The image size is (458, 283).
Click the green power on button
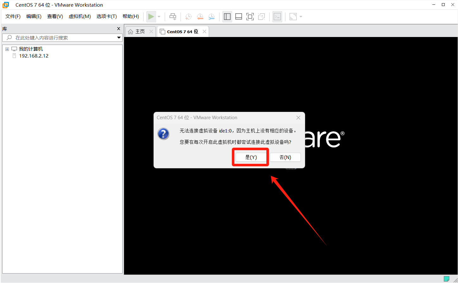pos(151,16)
